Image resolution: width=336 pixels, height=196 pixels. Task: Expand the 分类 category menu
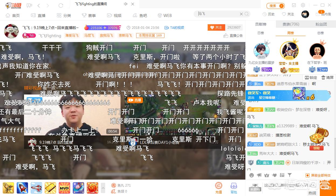click(64, 15)
